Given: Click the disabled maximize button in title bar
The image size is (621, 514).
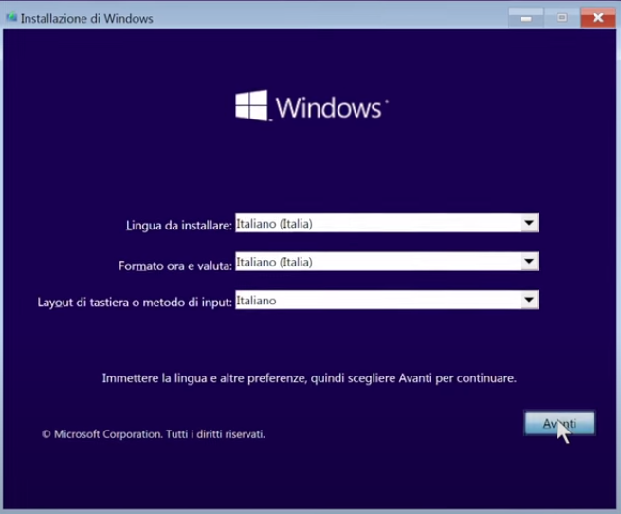Looking at the screenshot, I should pyautogui.click(x=561, y=18).
